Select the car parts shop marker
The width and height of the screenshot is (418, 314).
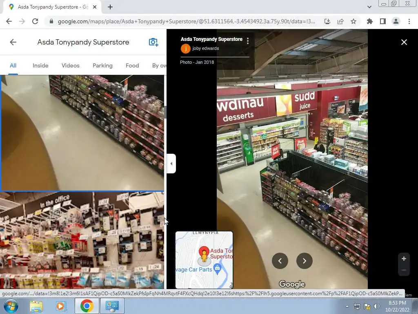[218, 269]
